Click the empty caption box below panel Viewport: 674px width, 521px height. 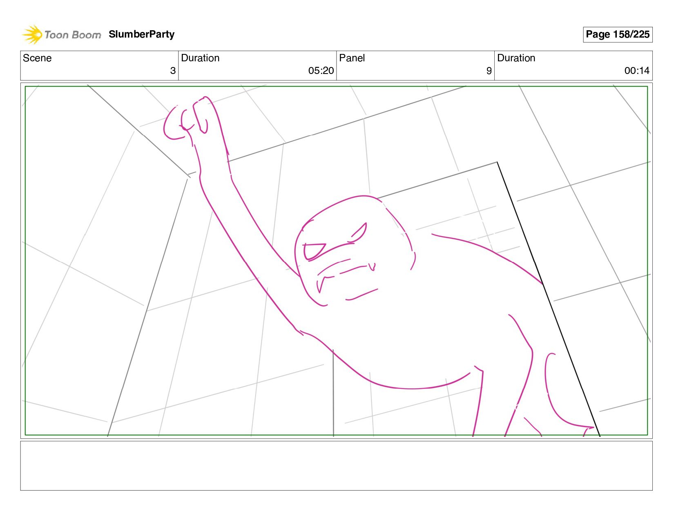(x=336, y=466)
